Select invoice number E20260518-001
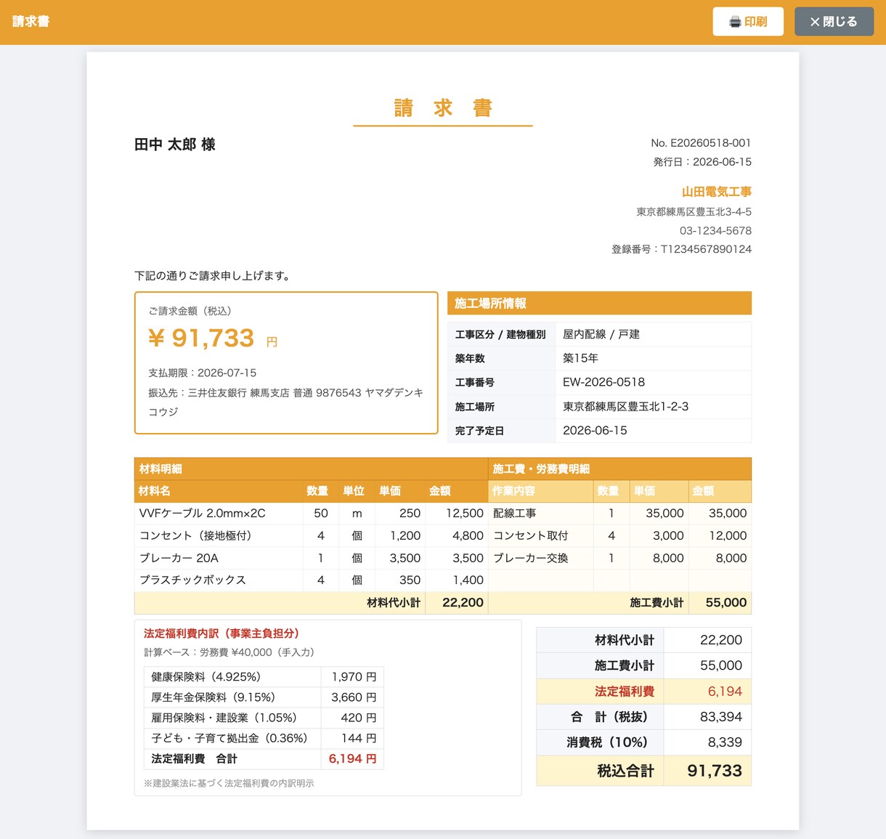886x839 pixels. (x=710, y=143)
